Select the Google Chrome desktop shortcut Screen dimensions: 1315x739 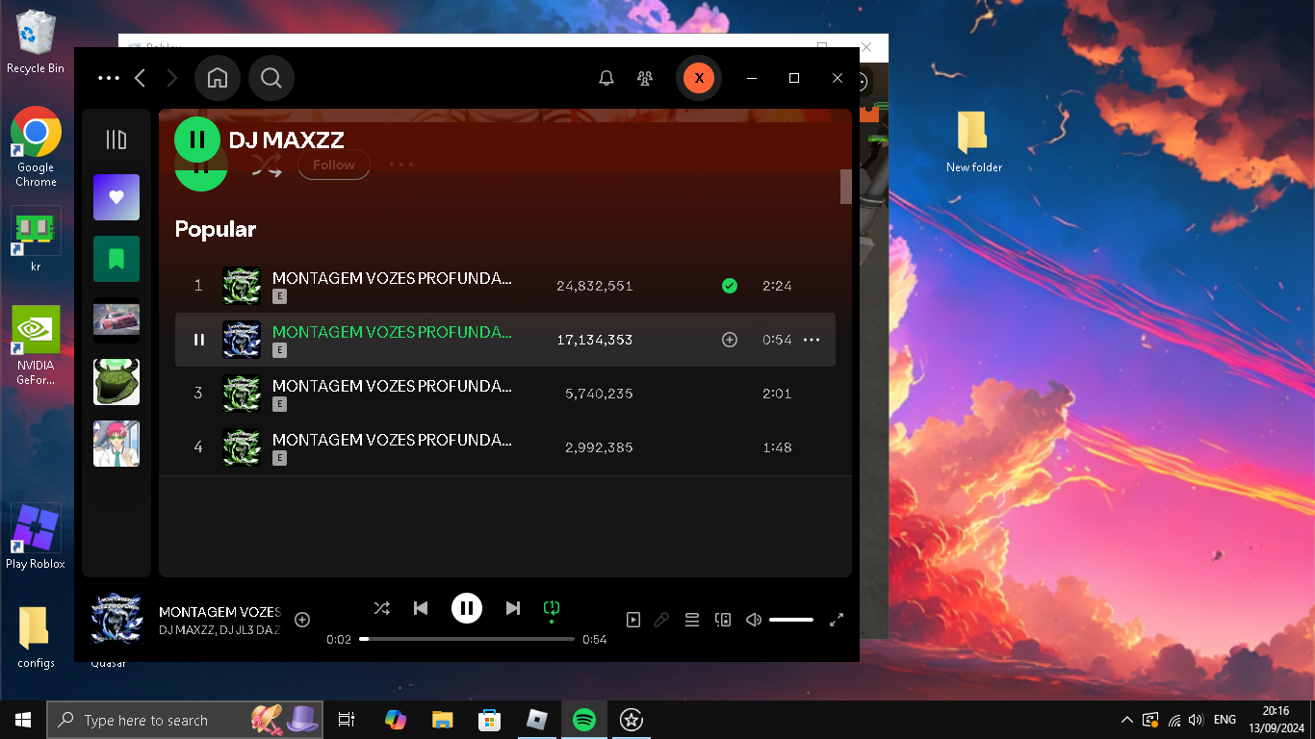pyautogui.click(x=36, y=146)
